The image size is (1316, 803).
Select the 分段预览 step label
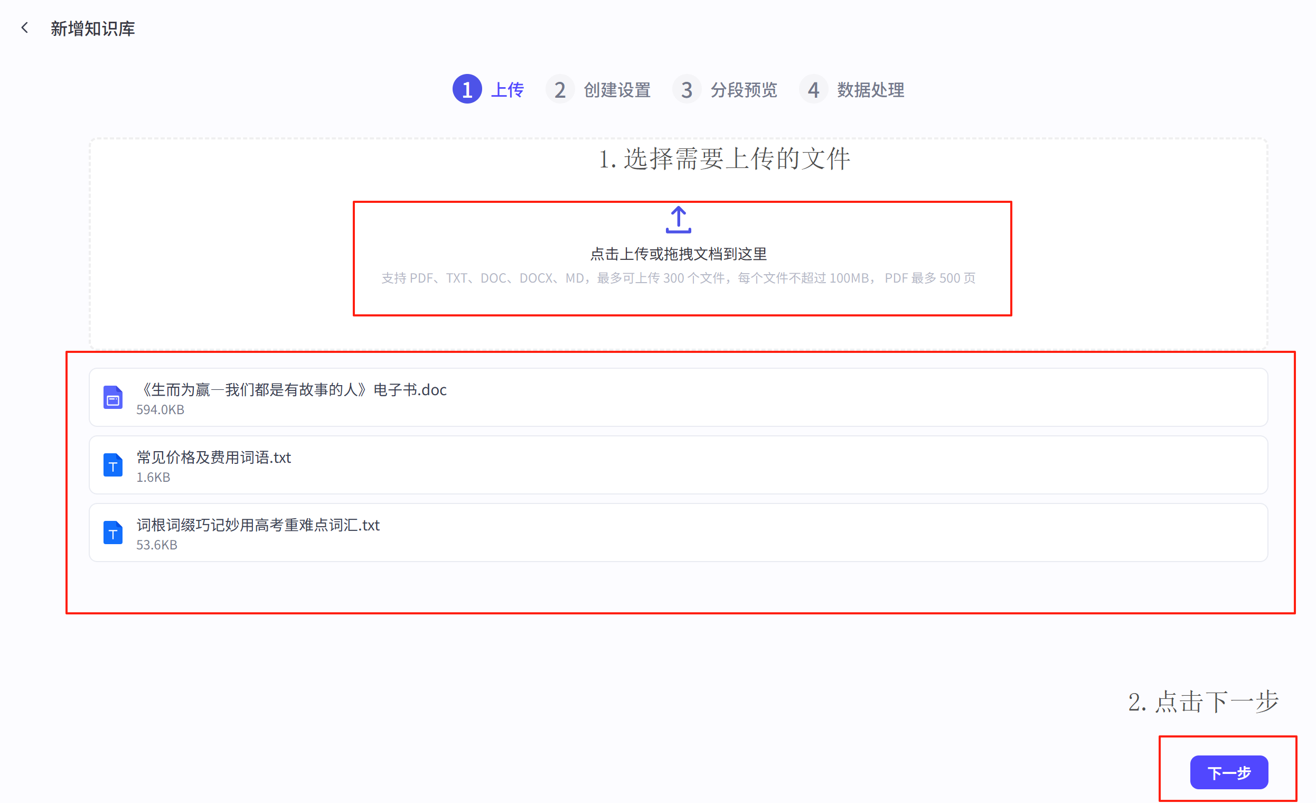744,89
